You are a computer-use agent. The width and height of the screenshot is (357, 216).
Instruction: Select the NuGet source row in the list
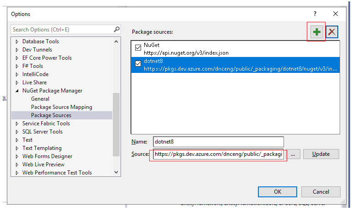tap(236, 49)
